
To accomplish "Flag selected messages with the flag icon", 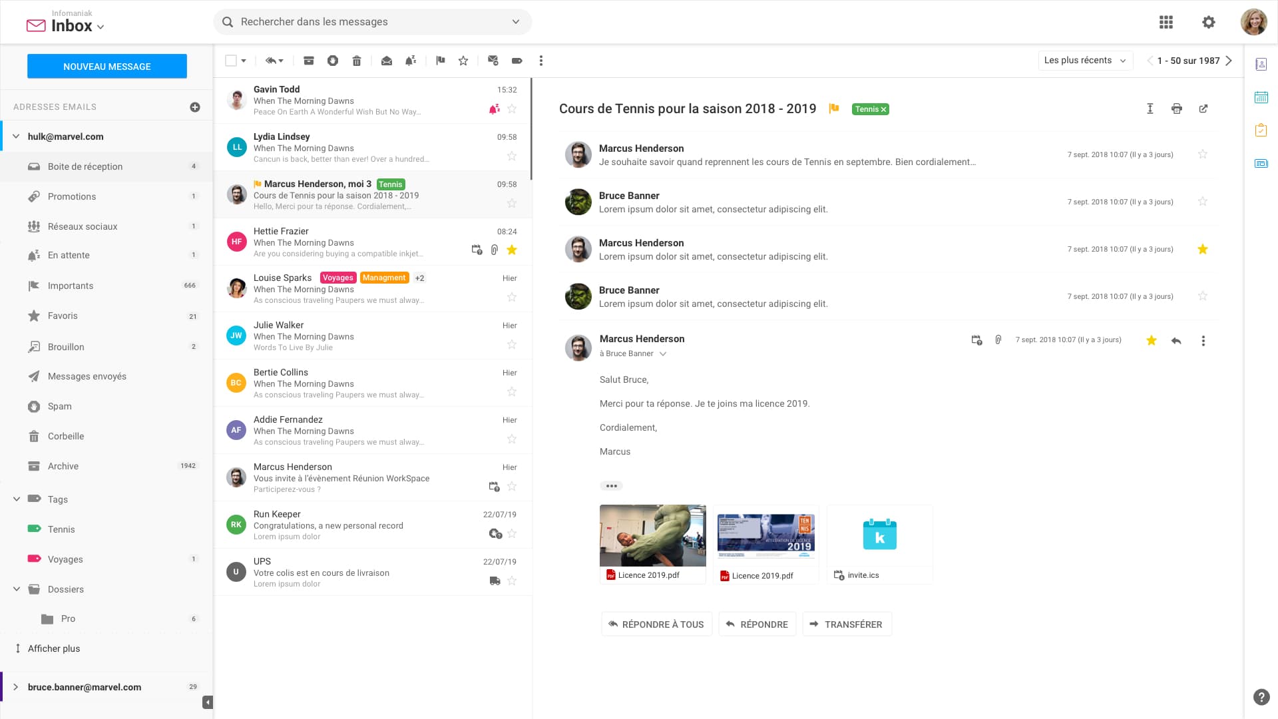I will click(440, 60).
